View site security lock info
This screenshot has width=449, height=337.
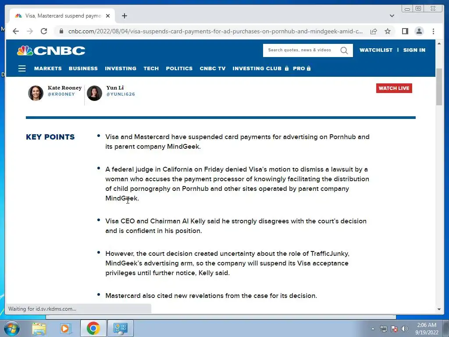pyautogui.click(x=61, y=31)
